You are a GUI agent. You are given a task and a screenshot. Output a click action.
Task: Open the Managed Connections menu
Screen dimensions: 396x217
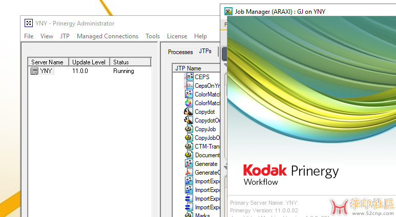pyautogui.click(x=108, y=36)
